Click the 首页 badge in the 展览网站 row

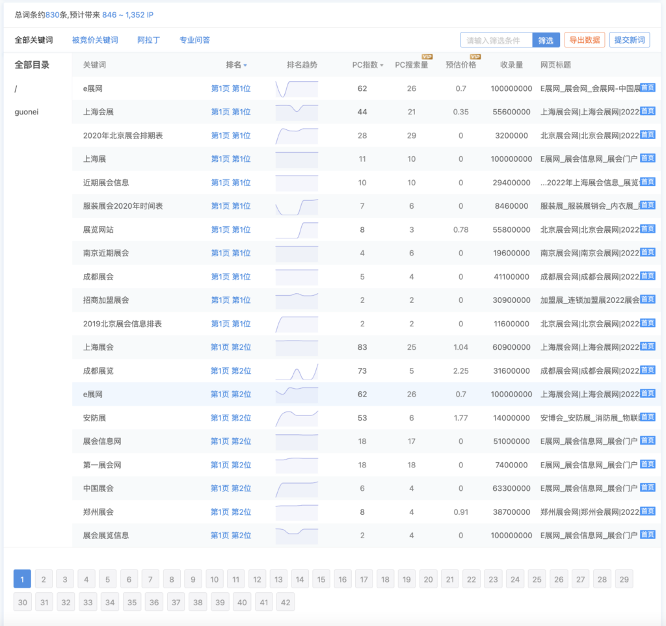pyautogui.click(x=647, y=229)
